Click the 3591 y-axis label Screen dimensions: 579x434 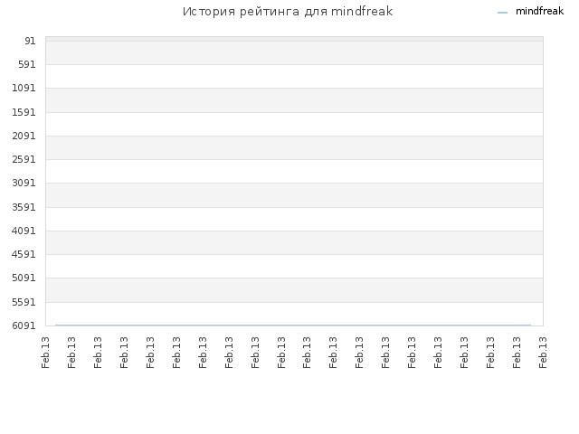24,207
